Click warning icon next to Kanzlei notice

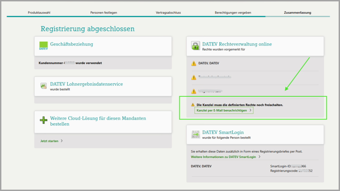click(x=193, y=105)
